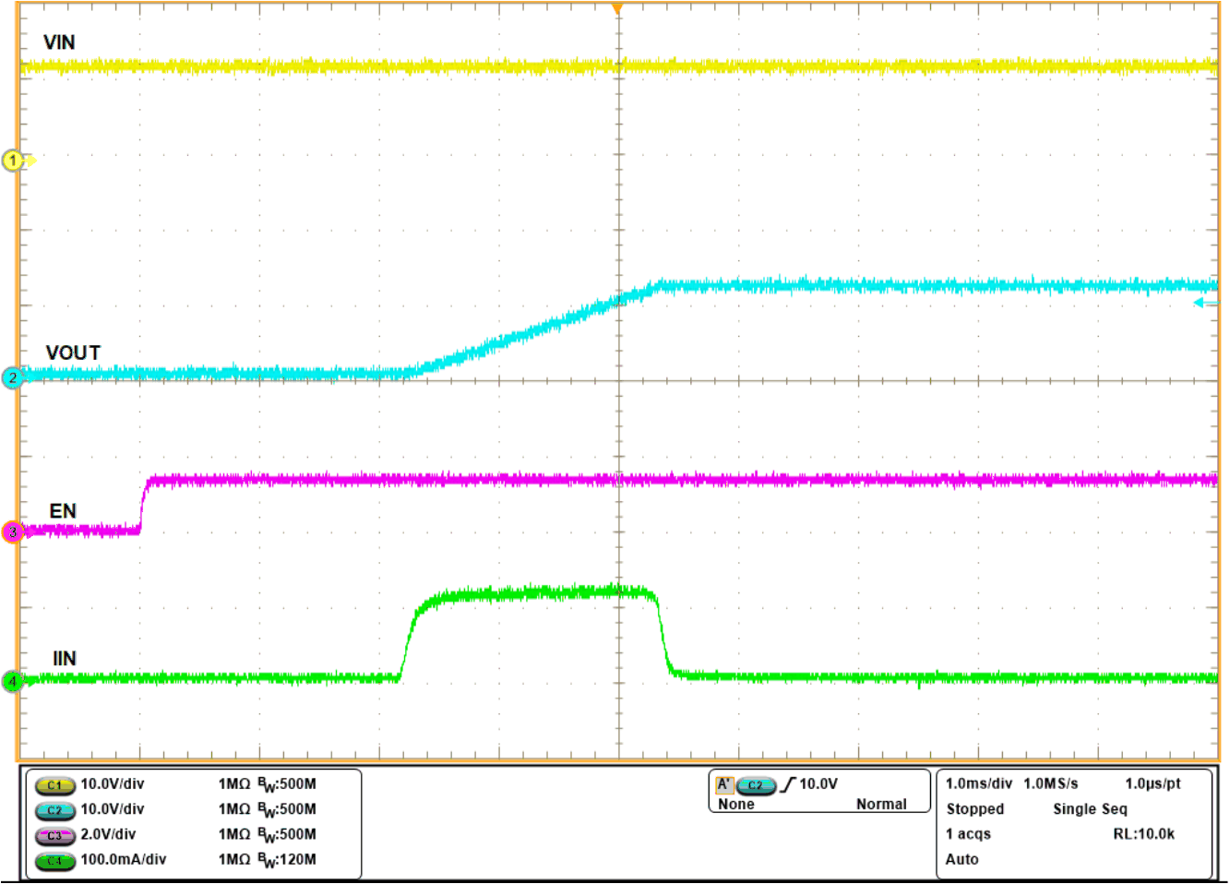Image resolution: width=1230 pixels, height=884 pixels.
Task: Open the C2 trigger source selector
Action: point(755,785)
